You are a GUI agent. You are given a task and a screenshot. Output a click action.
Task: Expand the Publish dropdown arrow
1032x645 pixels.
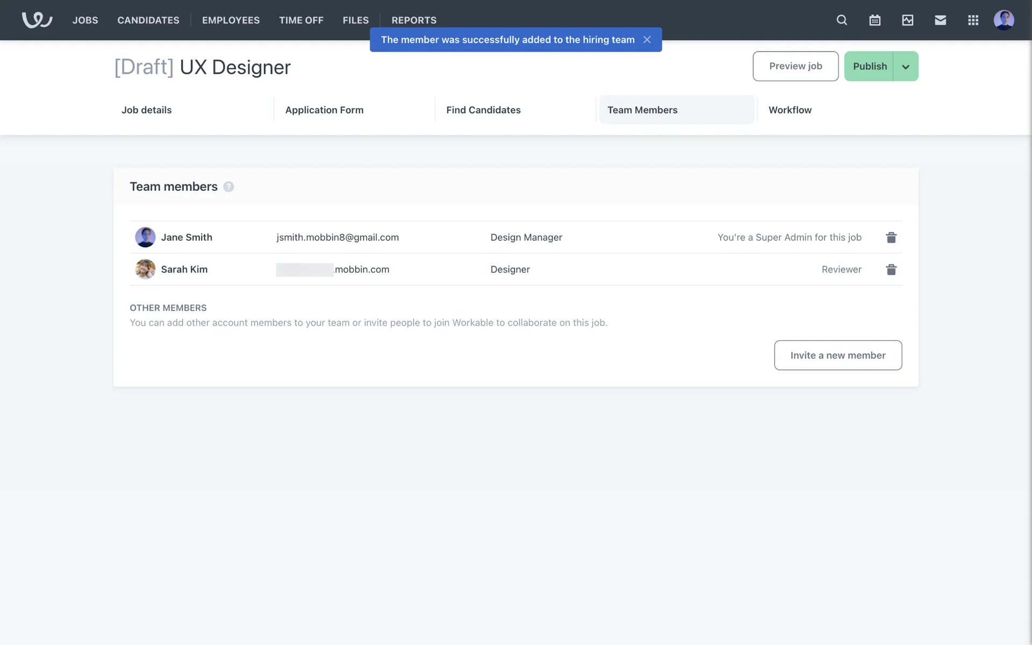point(906,67)
